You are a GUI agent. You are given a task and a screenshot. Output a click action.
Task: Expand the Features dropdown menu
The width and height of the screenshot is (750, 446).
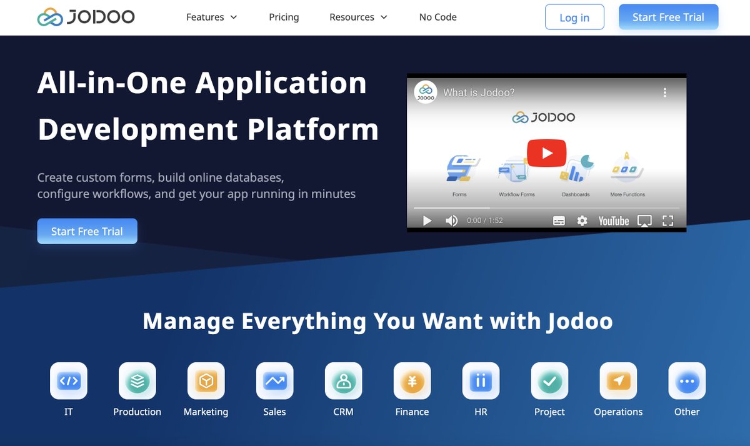tap(212, 17)
